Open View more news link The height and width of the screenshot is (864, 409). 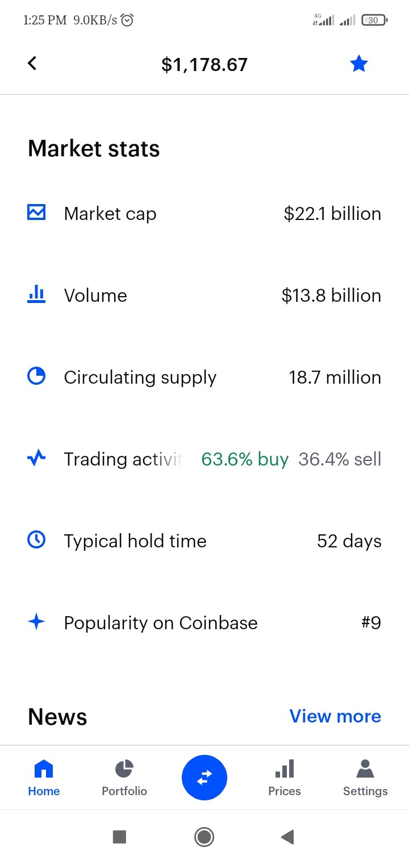pos(335,716)
